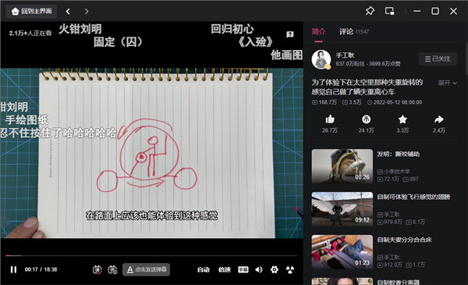
Task: Open the 评论 tab
Action: (x=346, y=32)
